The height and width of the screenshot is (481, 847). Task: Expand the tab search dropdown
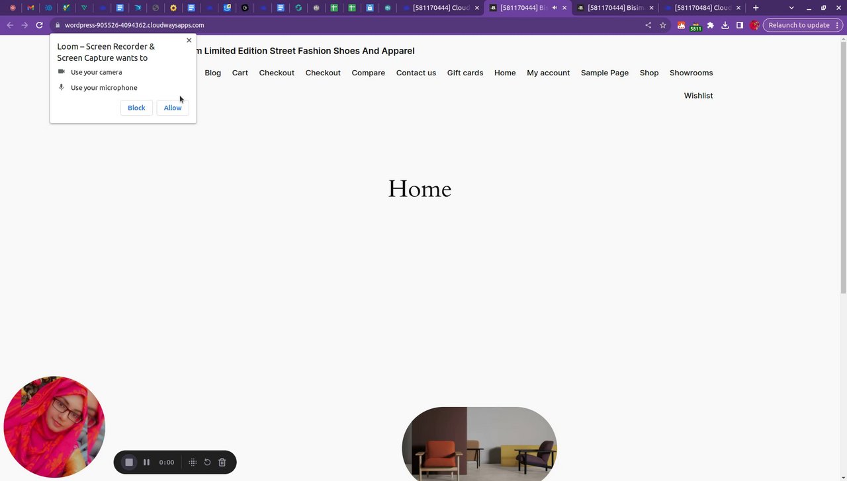[x=791, y=8]
